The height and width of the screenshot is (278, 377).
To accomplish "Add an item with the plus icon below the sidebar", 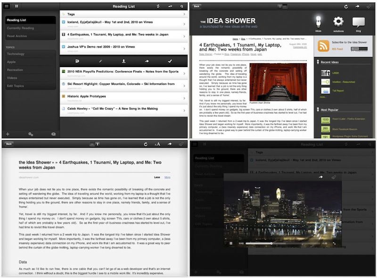I will 8,134.
